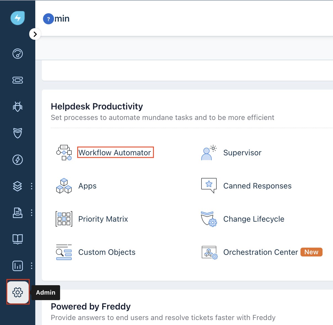Image resolution: width=333 pixels, height=325 pixels.
Task: Click the New badge next to Orchestration Center
Action: click(x=311, y=252)
